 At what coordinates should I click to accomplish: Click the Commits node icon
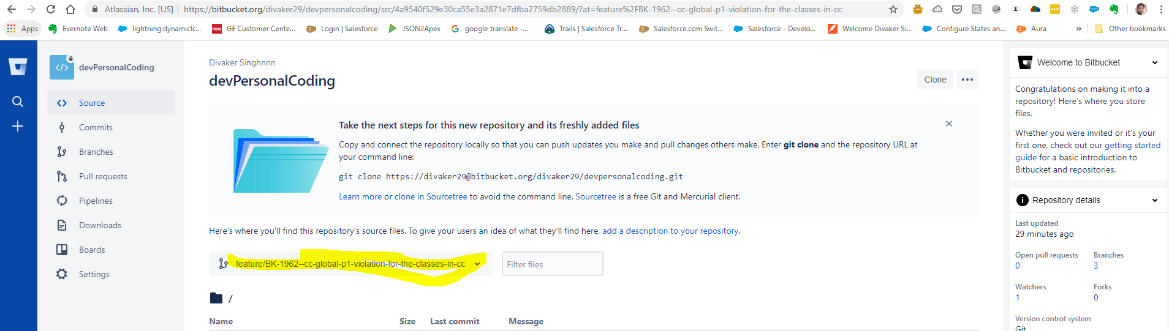point(62,127)
